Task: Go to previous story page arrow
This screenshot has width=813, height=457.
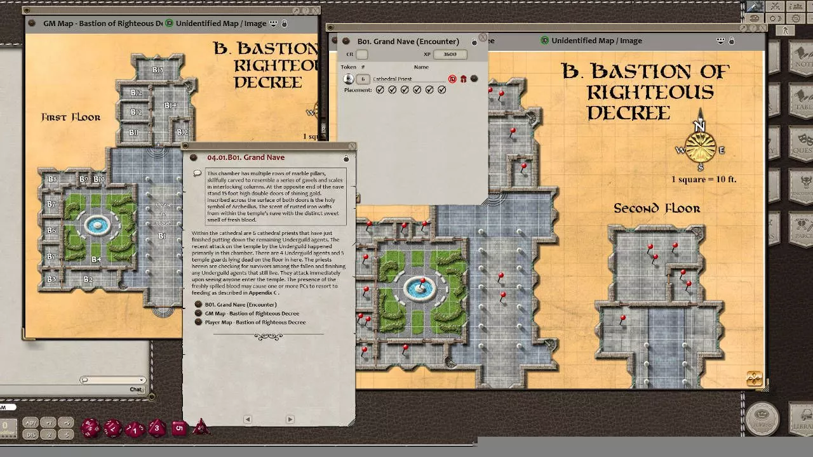Action: (x=248, y=419)
